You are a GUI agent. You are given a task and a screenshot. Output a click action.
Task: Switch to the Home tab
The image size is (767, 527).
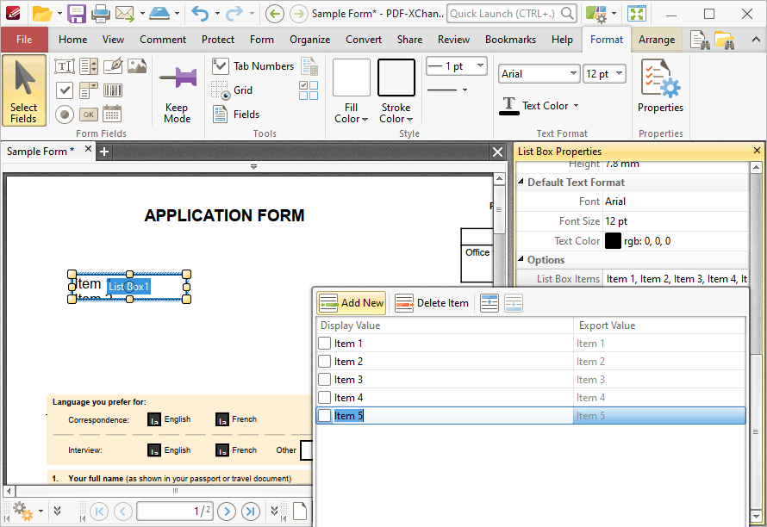coord(73,40)
